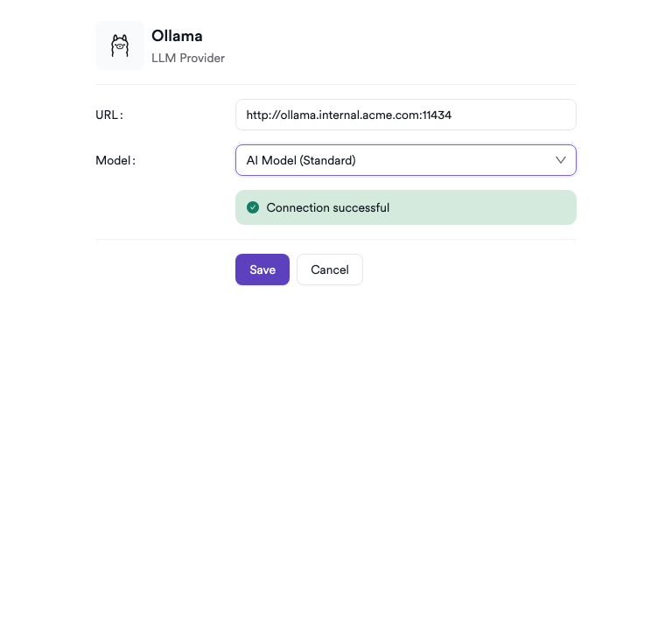Click the provider avatar thumbnail
Viewport: 672px width, 630px height.
coord(120,45)
